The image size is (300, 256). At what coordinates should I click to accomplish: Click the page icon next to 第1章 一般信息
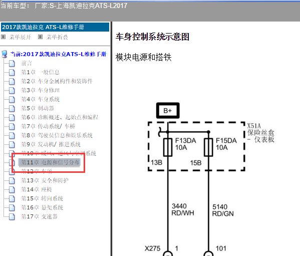[x=12, y=72]
